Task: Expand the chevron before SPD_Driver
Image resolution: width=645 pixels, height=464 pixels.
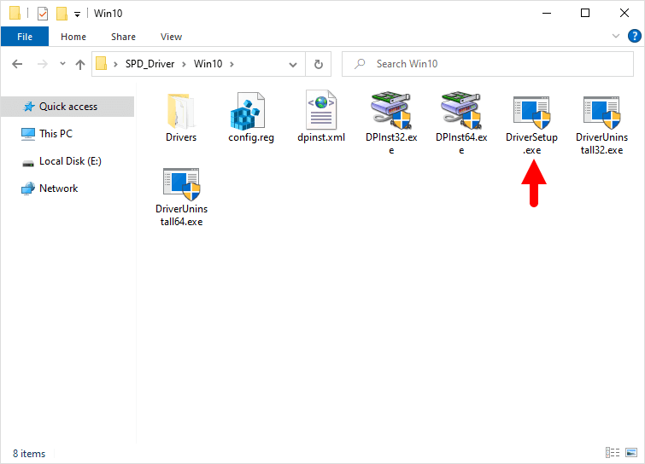Action: point(116,64)
